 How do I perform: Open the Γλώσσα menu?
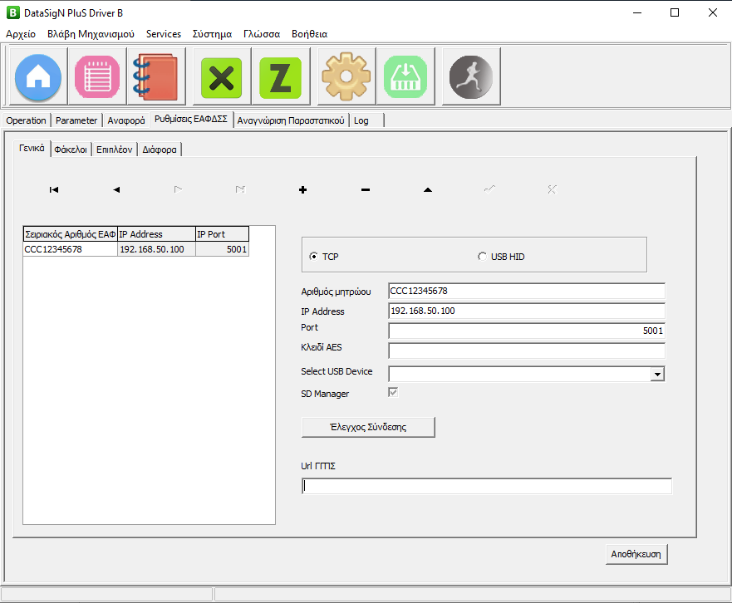coord(262,34)
